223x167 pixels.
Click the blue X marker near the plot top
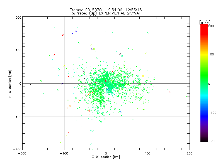76,31
